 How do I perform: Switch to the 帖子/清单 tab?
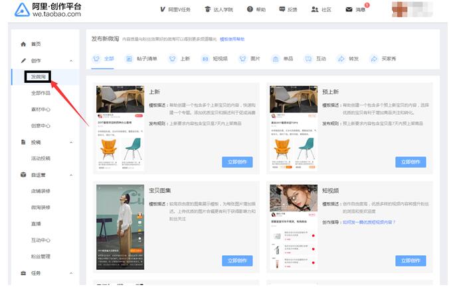tap(141, 58)
